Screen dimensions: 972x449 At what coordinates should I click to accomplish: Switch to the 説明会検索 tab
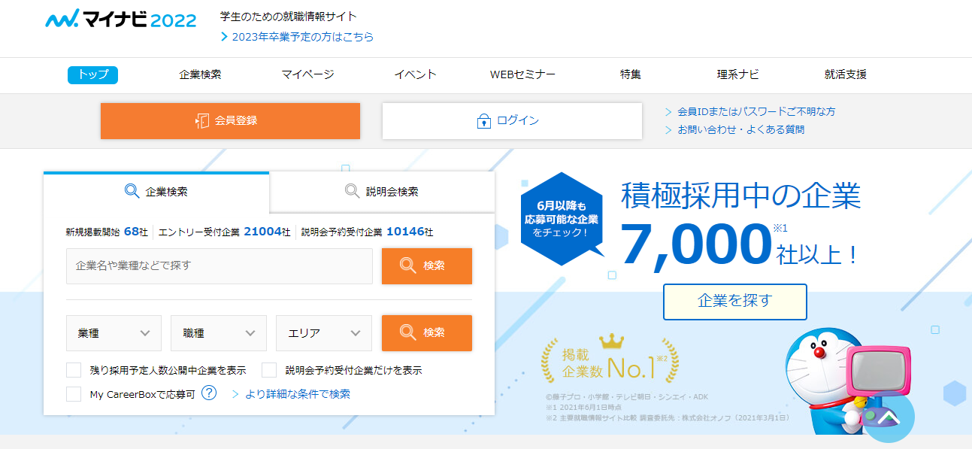point(382,191)
